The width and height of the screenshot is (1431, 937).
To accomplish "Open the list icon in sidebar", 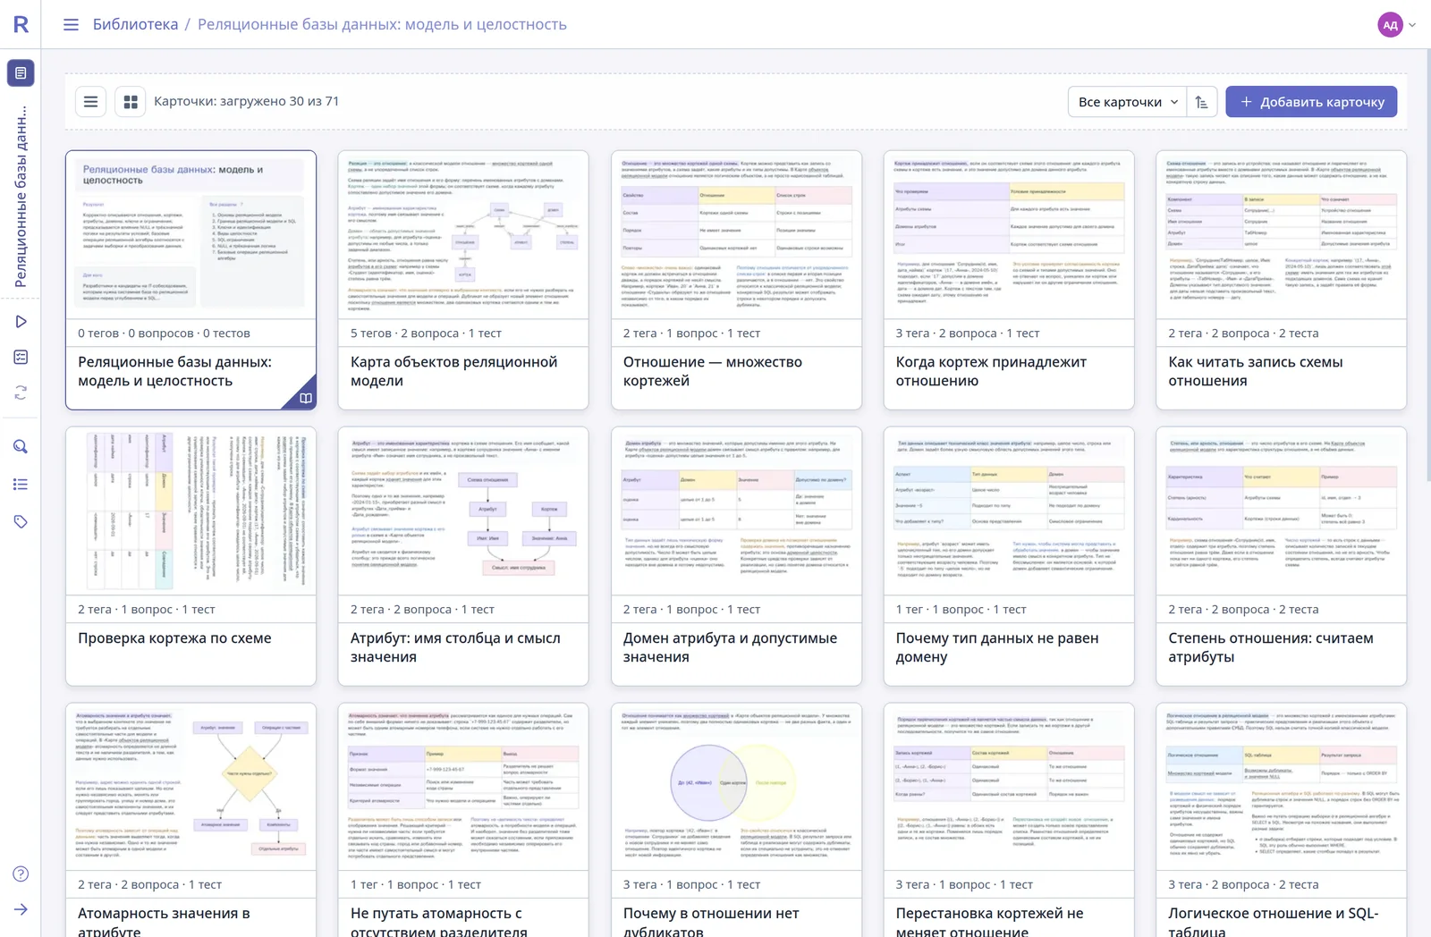I will point(21,484).
